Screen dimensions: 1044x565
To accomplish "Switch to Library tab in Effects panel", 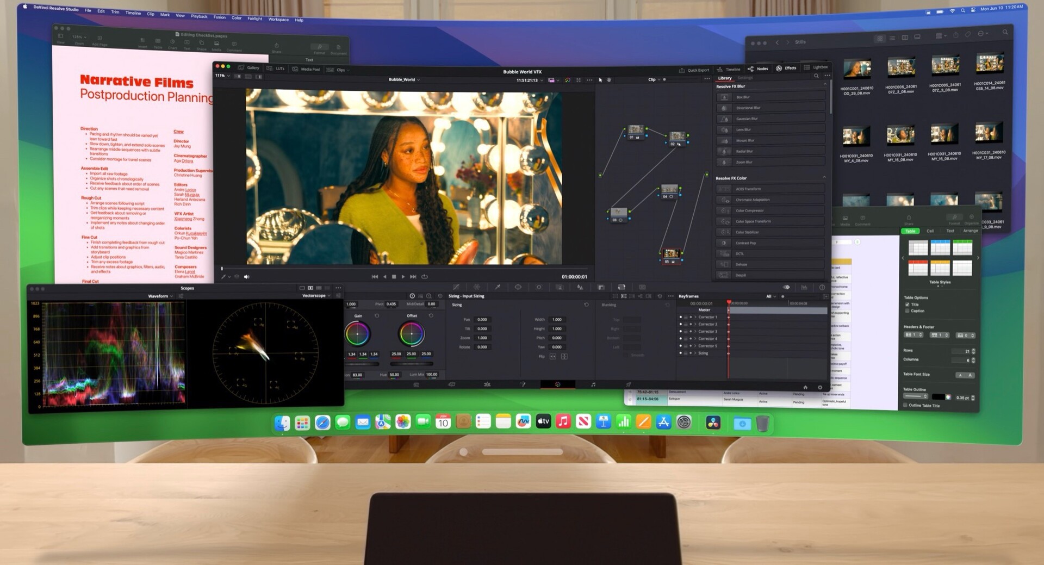I will point(725,78).
